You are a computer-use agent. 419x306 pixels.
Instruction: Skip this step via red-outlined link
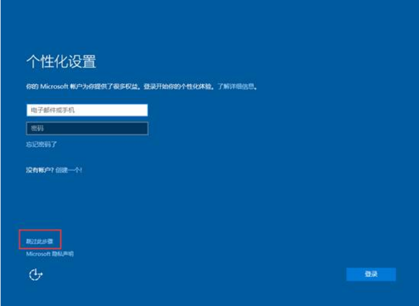(39, 241)
